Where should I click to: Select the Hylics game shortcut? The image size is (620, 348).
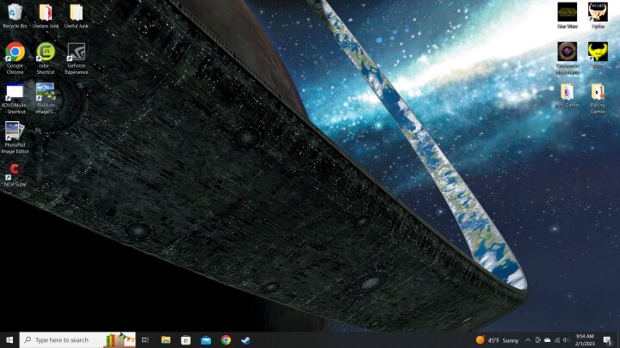[x=598, y=15]
